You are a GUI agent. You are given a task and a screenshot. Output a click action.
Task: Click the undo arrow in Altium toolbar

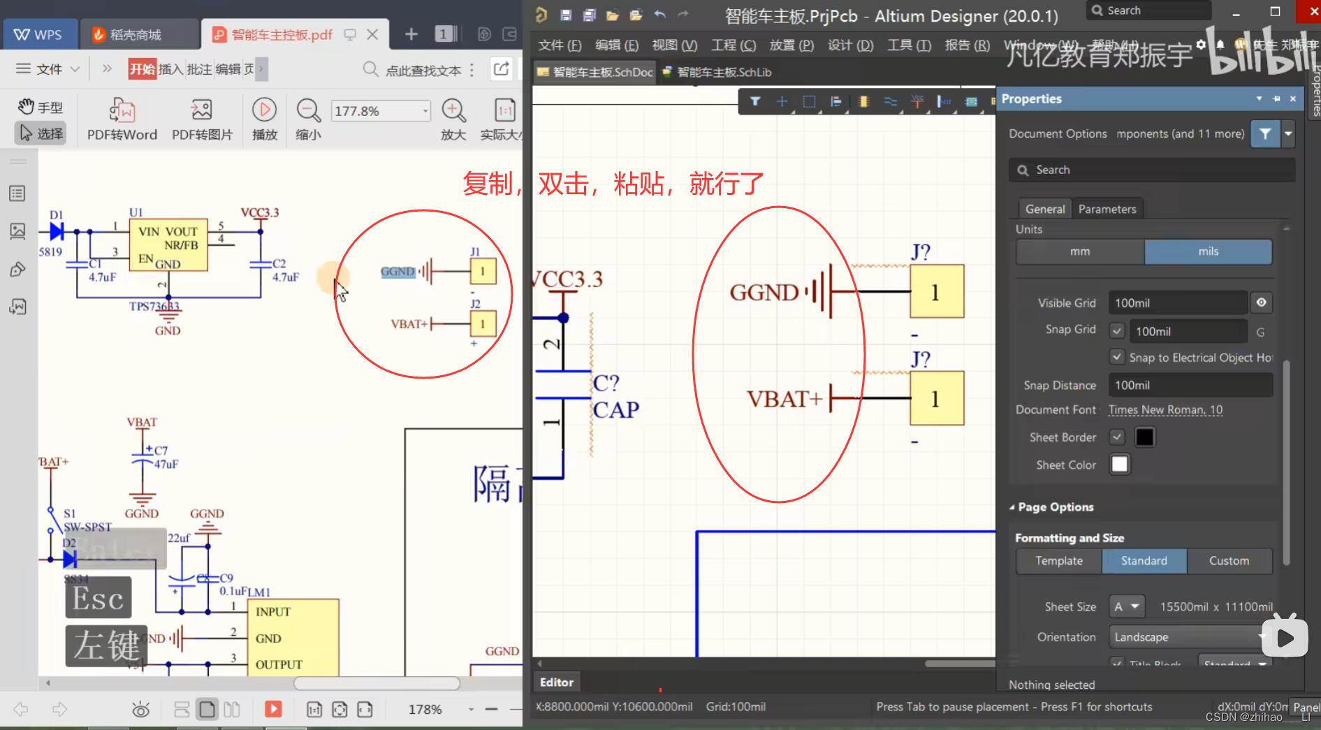click(658, 14)
